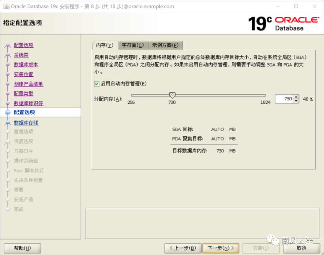Switch to the 内存(Y) tab

pos(105,45)
